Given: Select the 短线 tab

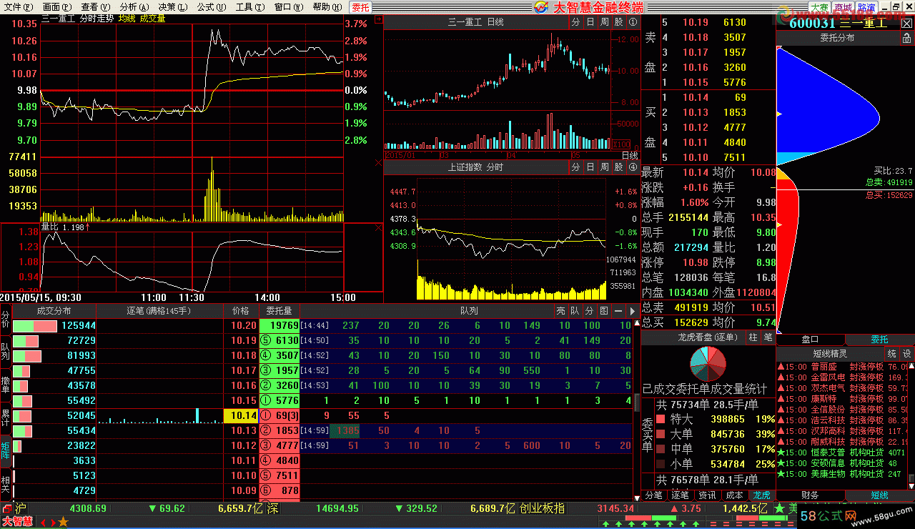Looking at the screenshot, I should click(x=879, y=495).
